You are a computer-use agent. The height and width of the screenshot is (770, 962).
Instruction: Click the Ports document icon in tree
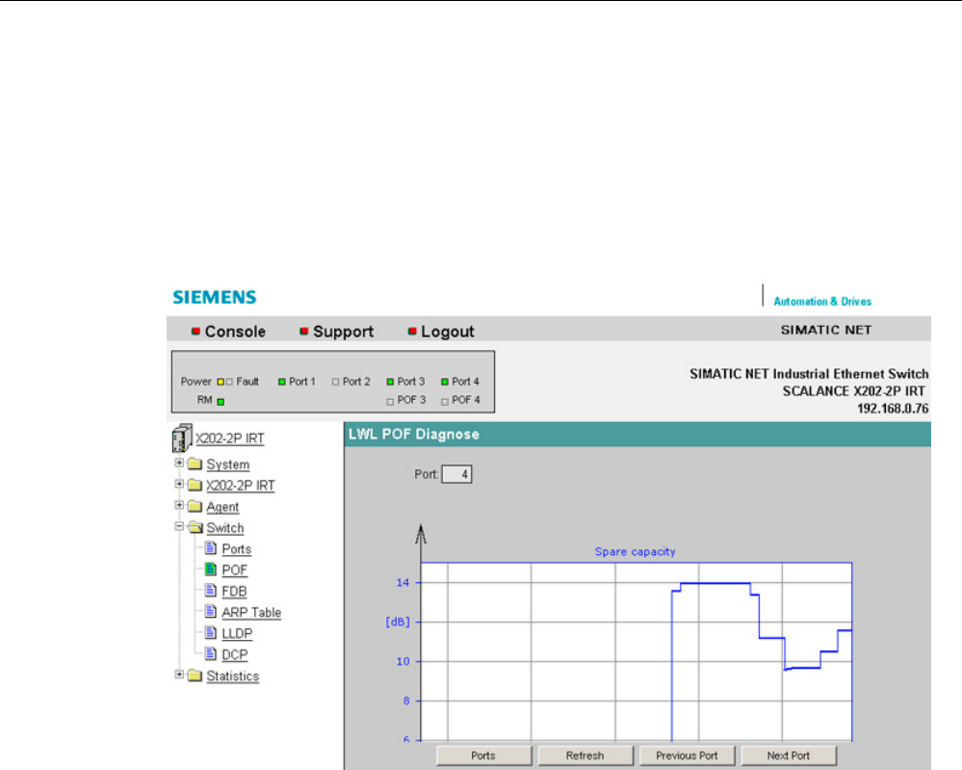point(213,548)
